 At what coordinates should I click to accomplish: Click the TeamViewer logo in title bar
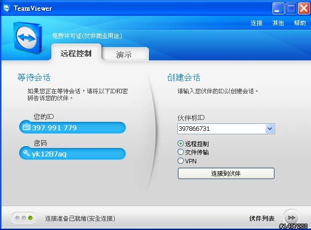click(7, 8)
